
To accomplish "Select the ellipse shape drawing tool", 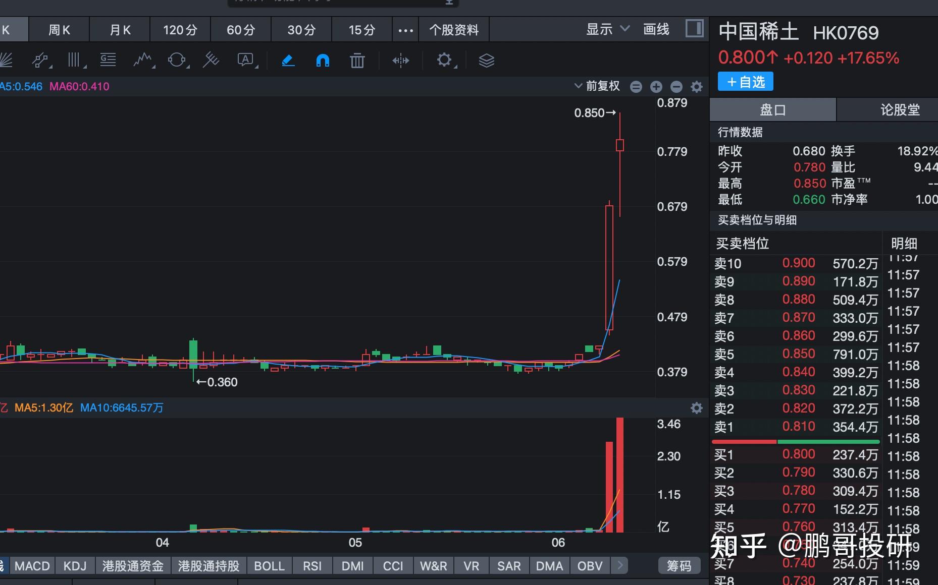I will click(x=177, y=61).
